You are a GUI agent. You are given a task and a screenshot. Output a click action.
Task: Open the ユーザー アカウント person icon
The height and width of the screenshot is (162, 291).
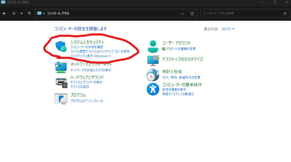153,46
